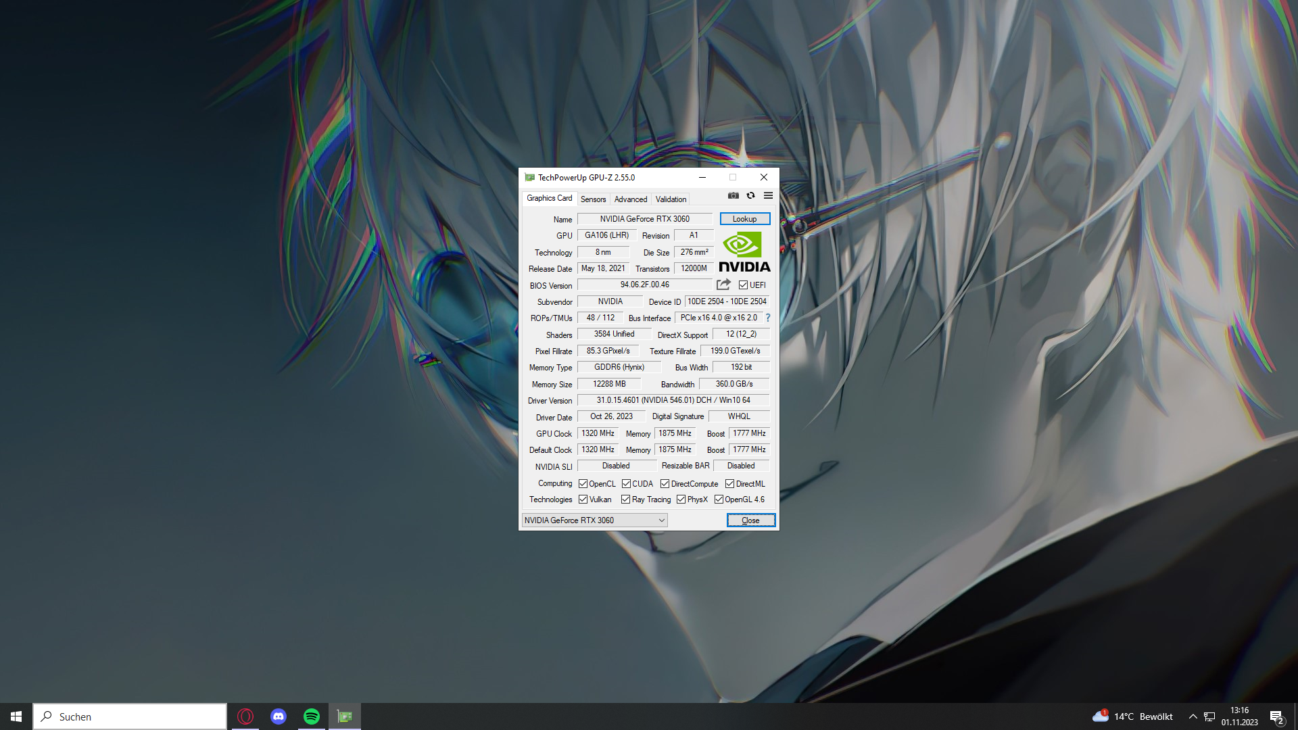Toggle the Vulkan checkbox

coord(583,500)
